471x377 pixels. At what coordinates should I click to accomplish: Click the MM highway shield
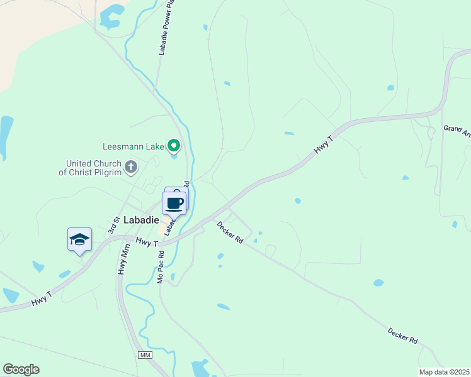click(x=145, y=355)
